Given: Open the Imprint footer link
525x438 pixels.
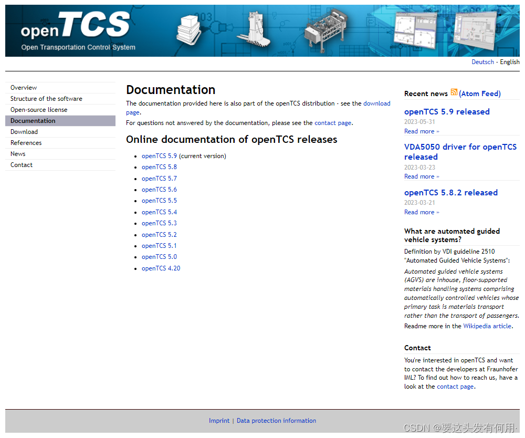Looking at the screenshot, I should tap(219, 421).
